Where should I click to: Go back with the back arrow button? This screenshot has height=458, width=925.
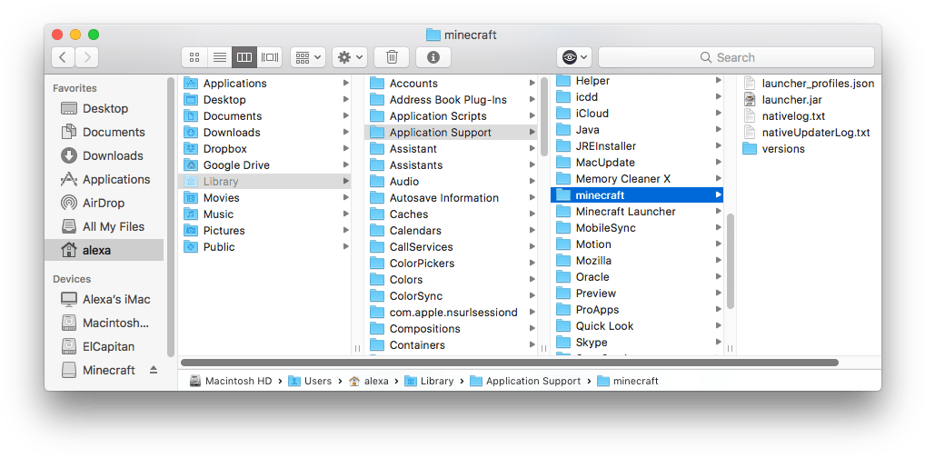tap(63, 57)
